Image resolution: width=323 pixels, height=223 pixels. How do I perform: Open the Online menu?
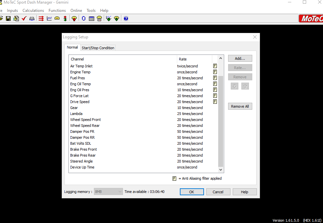coord(76,11)
